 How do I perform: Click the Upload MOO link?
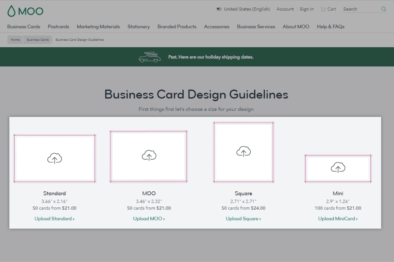coord(149,219)
